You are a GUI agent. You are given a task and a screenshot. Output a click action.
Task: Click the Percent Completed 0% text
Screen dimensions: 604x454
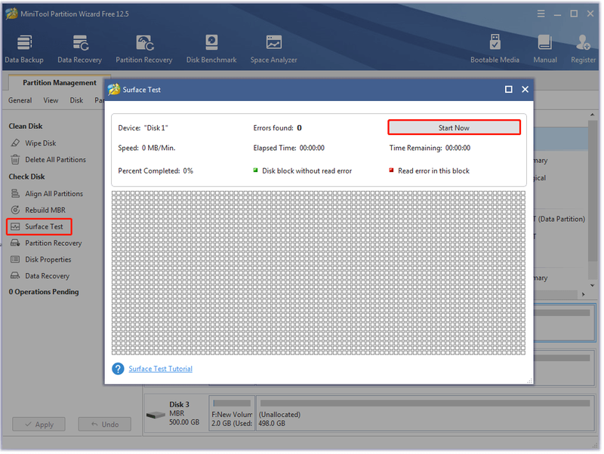[x=156, y=171]
